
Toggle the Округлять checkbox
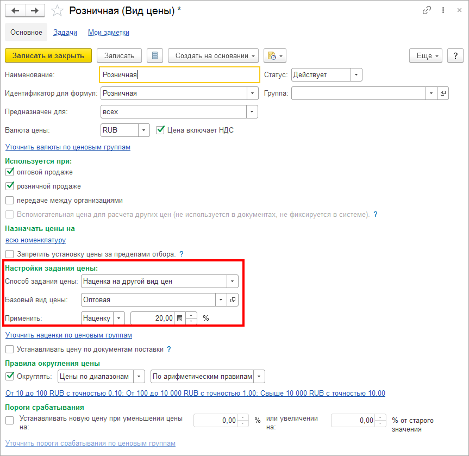tap(9, 376)
